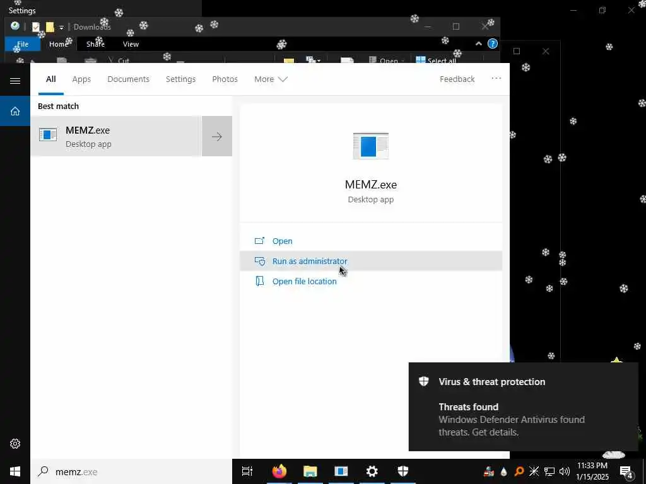Select MEMZ.exe best match result
The width and height of the screenshot is (646, 484).
pos(116,136)
